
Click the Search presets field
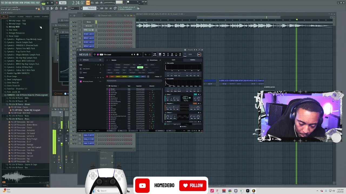tap(134, 81)
